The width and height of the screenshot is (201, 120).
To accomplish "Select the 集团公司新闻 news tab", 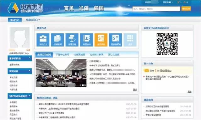I will tap(44, 55).
